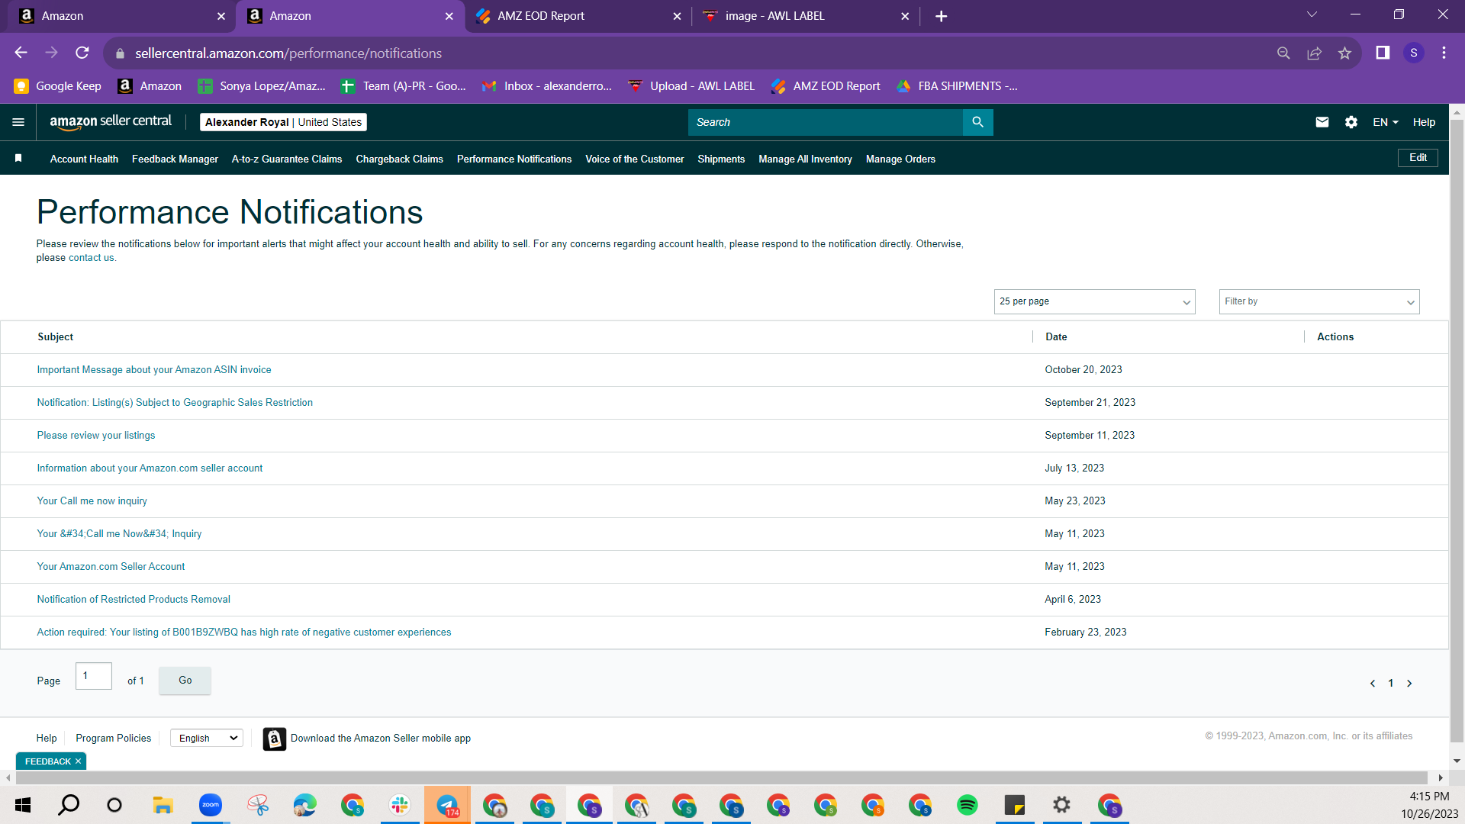Click the Edit favorites bar button
The height and width of the screenshot is (824, 1465).
[1418, 157]
